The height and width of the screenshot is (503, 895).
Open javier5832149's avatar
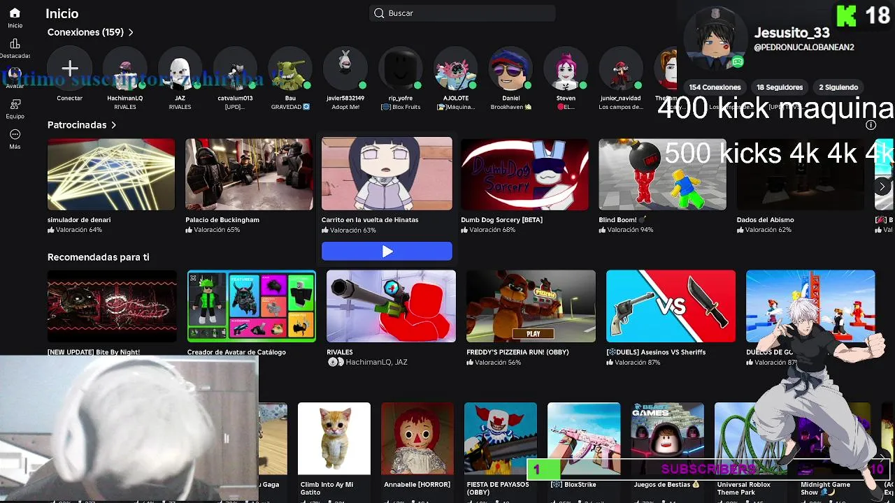[x=345, y=68]
